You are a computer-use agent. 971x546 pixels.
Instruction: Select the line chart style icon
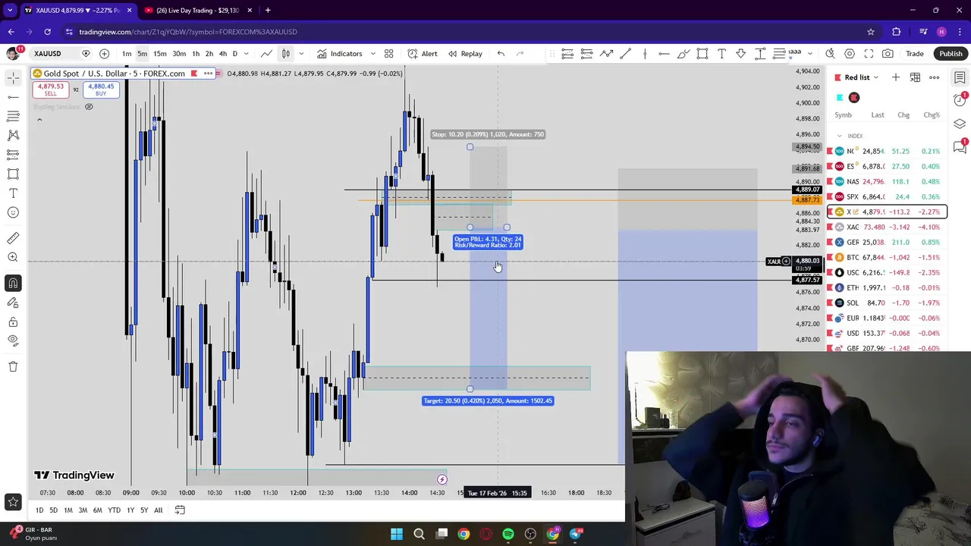tap(267, 54)
